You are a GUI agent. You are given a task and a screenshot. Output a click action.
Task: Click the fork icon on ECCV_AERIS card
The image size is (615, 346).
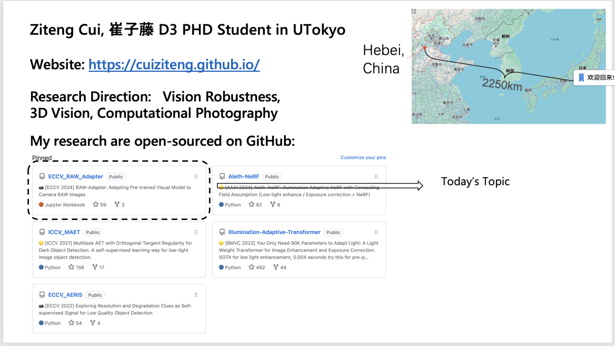click(x=92, y=323)
